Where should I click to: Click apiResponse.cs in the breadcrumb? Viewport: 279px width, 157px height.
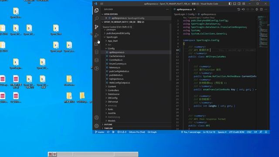(x=208, y=14)
